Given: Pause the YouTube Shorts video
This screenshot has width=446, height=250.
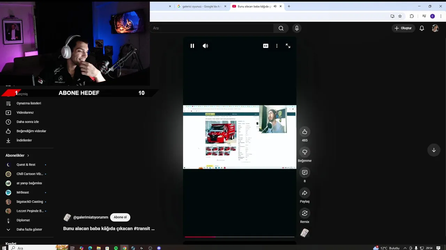Looking at the screenshot, I should coord(192,46).
